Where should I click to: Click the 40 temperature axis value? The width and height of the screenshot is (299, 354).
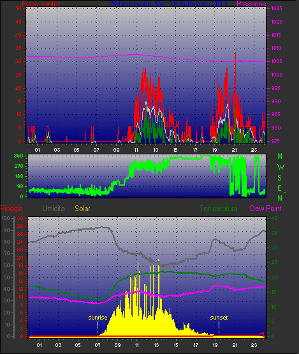(274, 218)
